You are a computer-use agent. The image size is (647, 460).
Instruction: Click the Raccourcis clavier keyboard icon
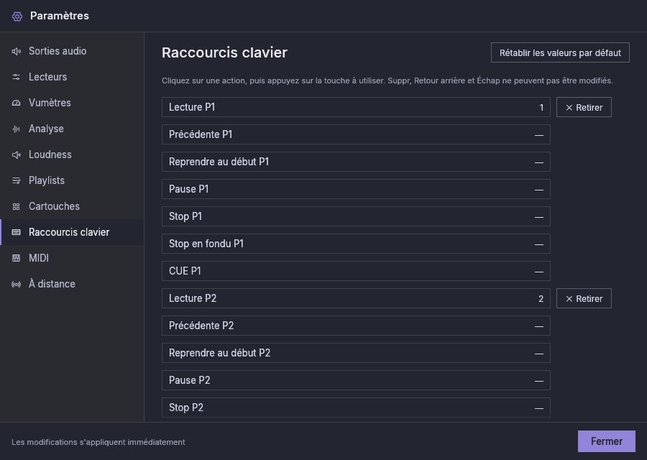pos(16,232)
